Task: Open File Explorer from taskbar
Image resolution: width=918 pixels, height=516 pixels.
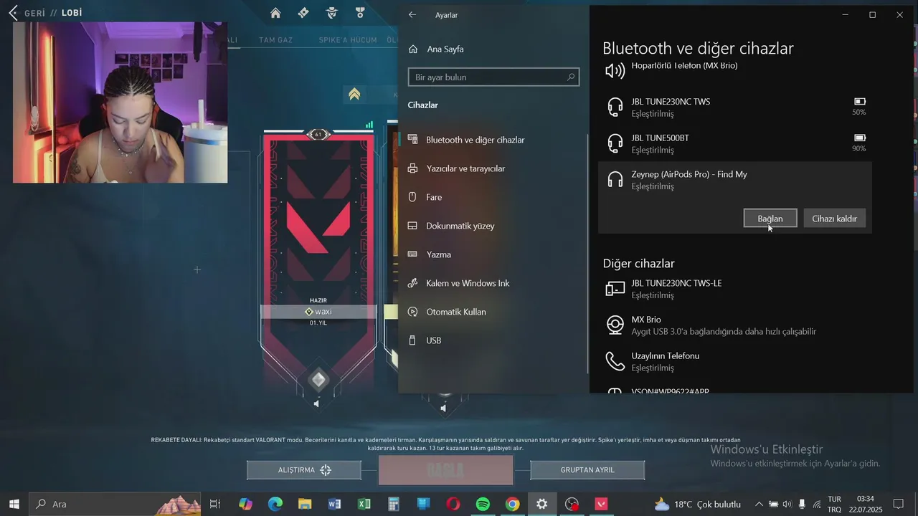Action: click(x=305, y=504)
